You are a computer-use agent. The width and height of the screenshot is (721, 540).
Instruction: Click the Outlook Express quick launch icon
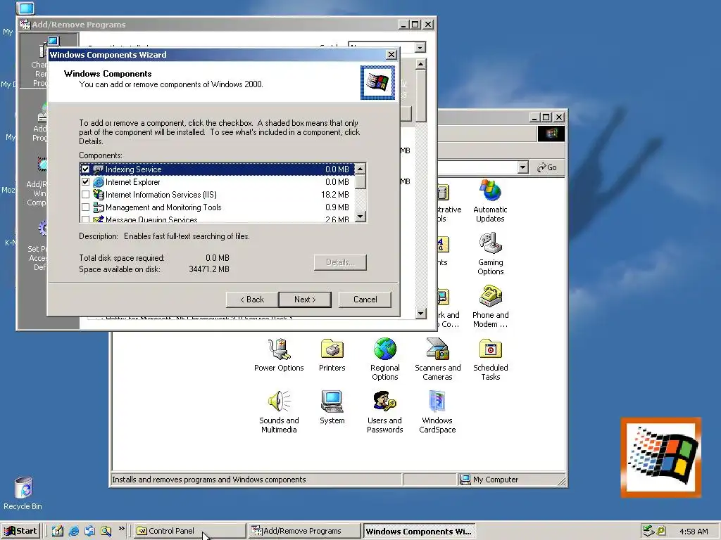89,531
